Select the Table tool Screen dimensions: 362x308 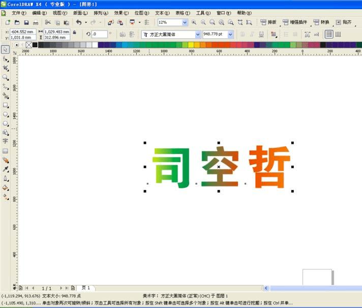(5, 151)
